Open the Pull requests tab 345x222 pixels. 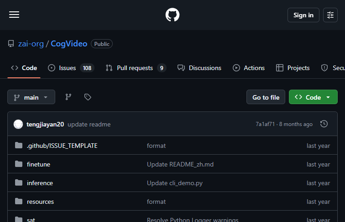[136, 68]
